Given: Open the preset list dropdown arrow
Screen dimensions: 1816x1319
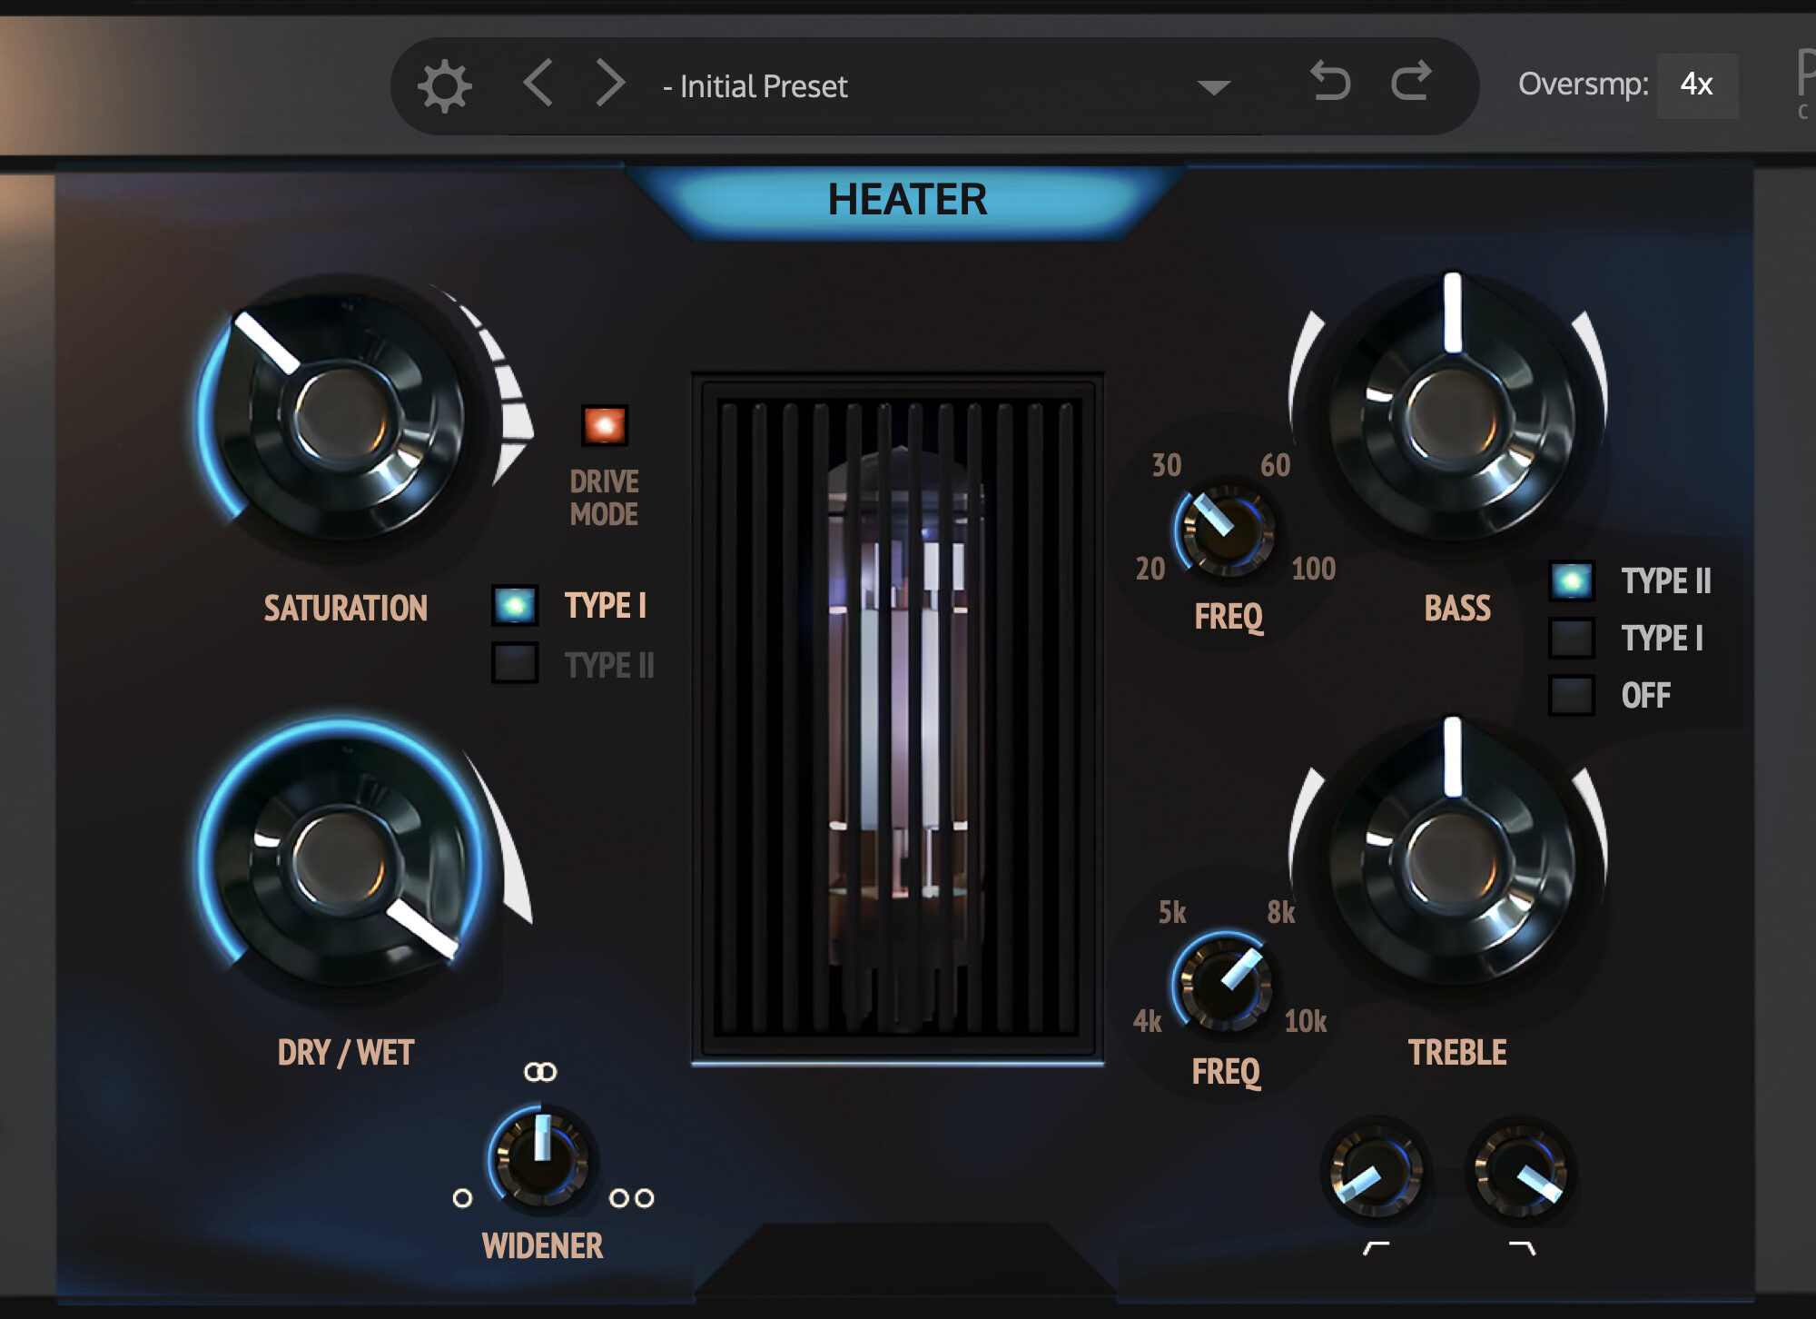Looking at the screenshot, I should point(1214,88).
